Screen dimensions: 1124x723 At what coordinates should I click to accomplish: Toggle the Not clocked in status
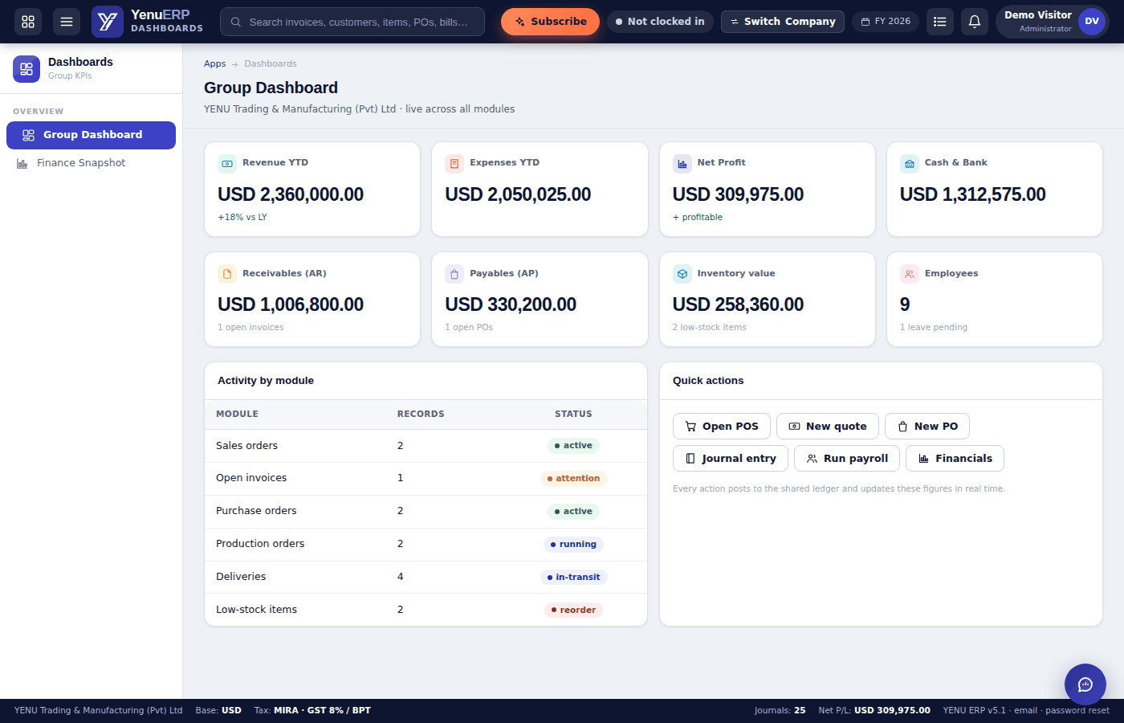[x=660, y=22]
